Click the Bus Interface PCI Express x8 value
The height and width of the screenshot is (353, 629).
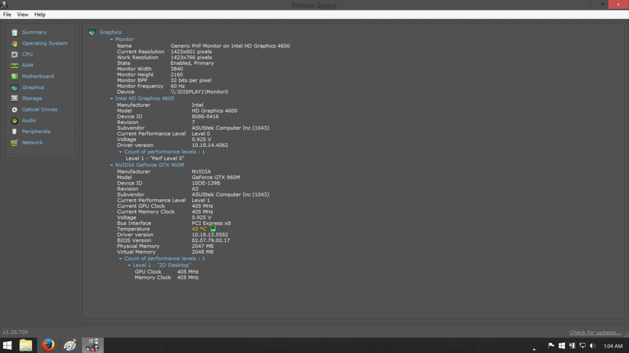(x=211, y=224)
